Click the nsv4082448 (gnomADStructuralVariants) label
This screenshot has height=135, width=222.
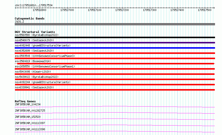(43, 45)
